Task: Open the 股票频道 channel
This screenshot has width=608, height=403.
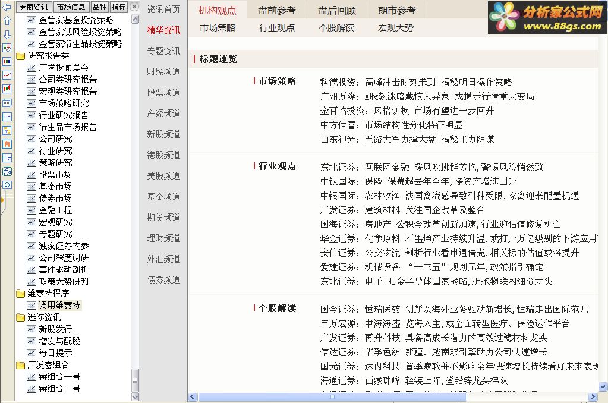Action: coord(163,92)
